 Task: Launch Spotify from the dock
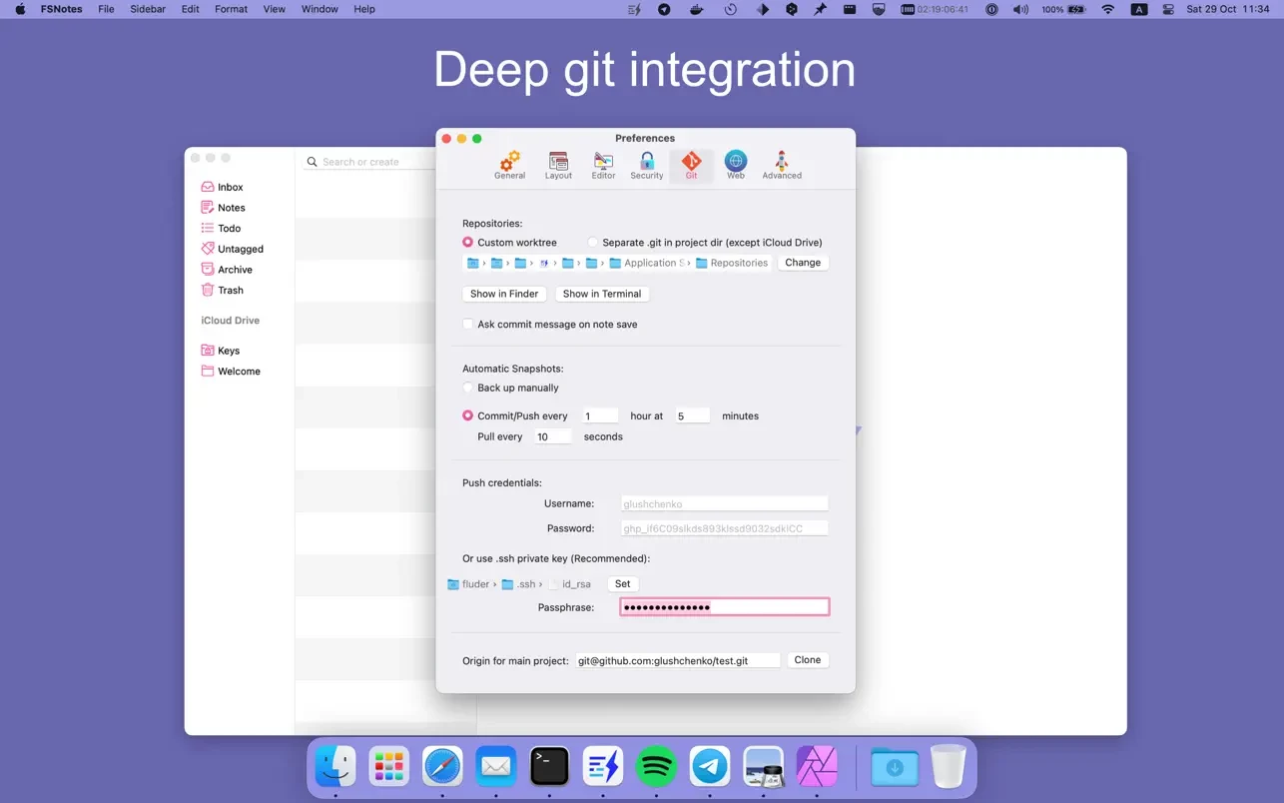tap(656, 767)
